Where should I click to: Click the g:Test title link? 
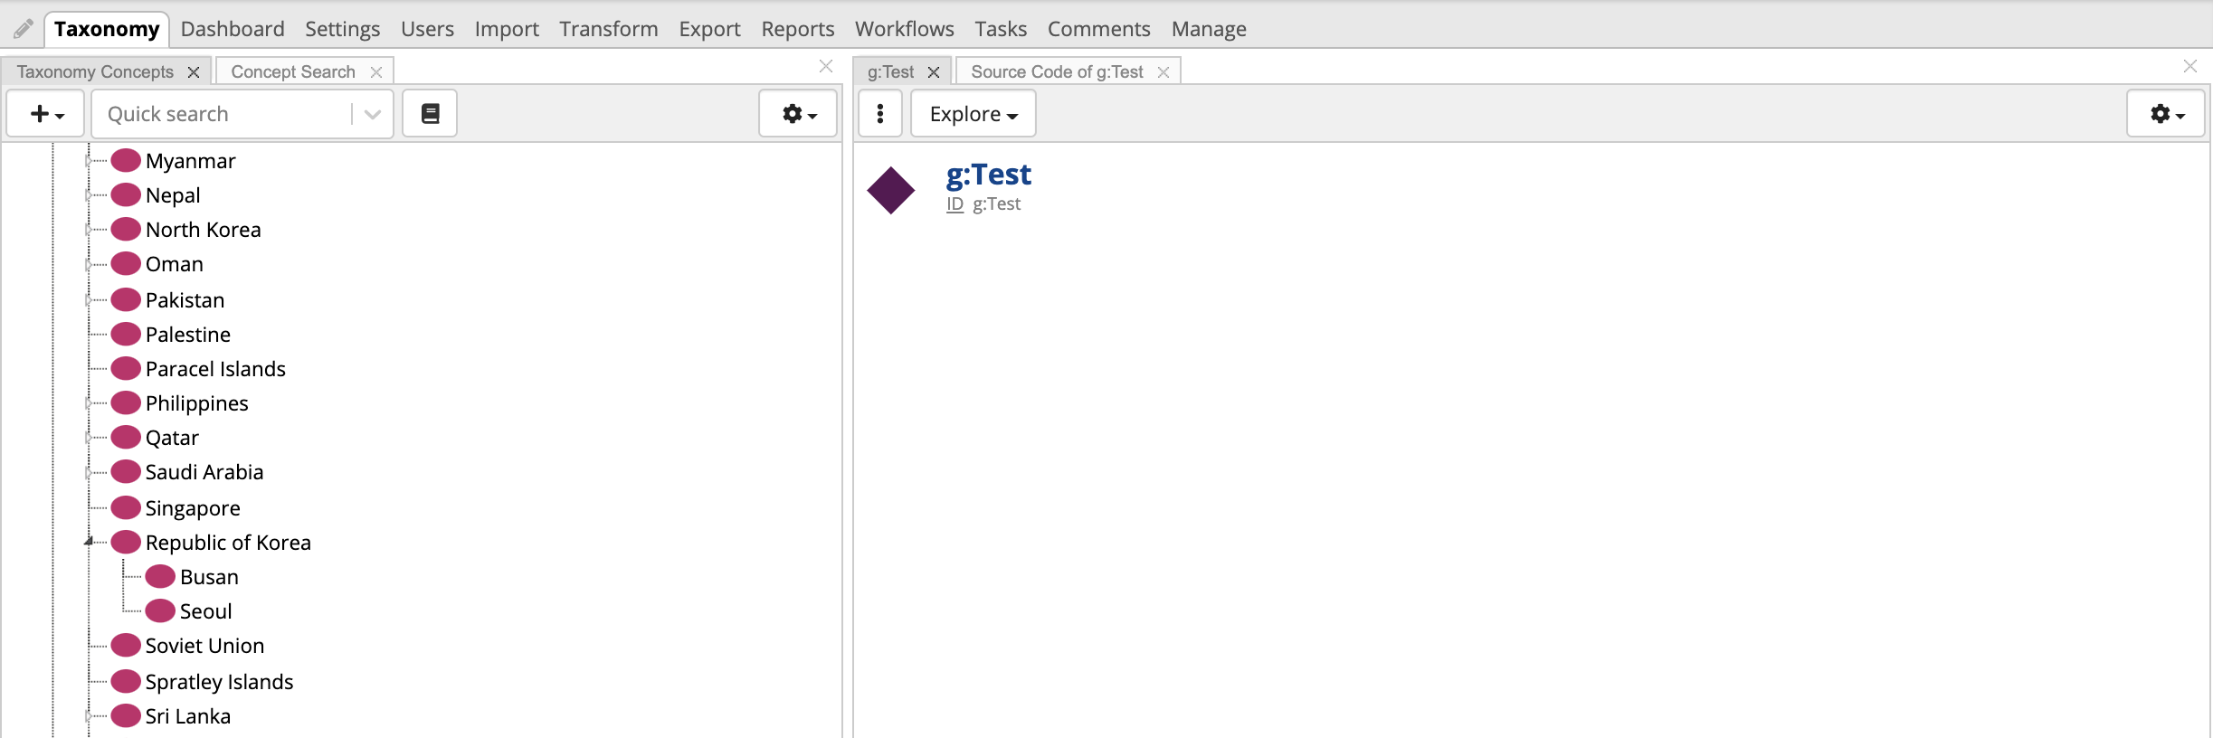[988, 175]
